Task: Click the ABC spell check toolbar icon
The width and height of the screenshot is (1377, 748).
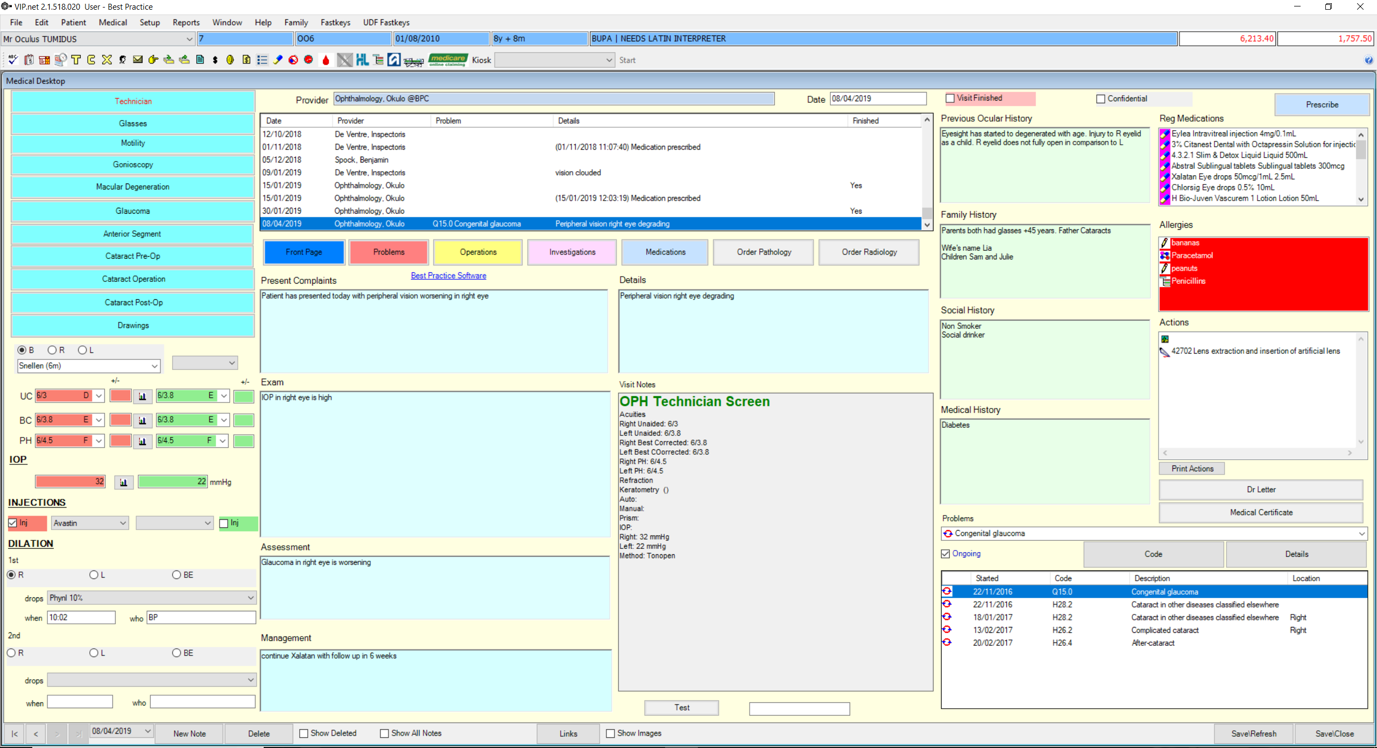Action: (x=13, y=60)
